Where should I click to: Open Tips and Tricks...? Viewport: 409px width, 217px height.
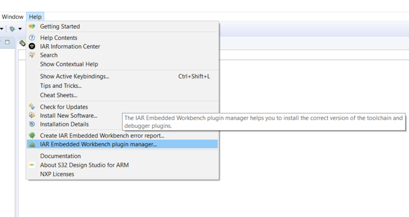[123, 86]
